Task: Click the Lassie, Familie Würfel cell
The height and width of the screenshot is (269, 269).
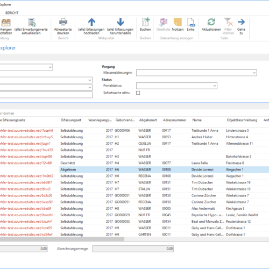Action: pyautogui.click(x=242, y=215)
